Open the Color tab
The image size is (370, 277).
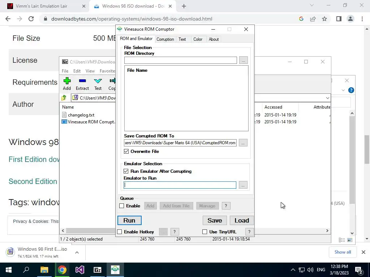[x=198, y=39]
